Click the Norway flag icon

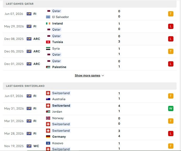coord(48,118)
